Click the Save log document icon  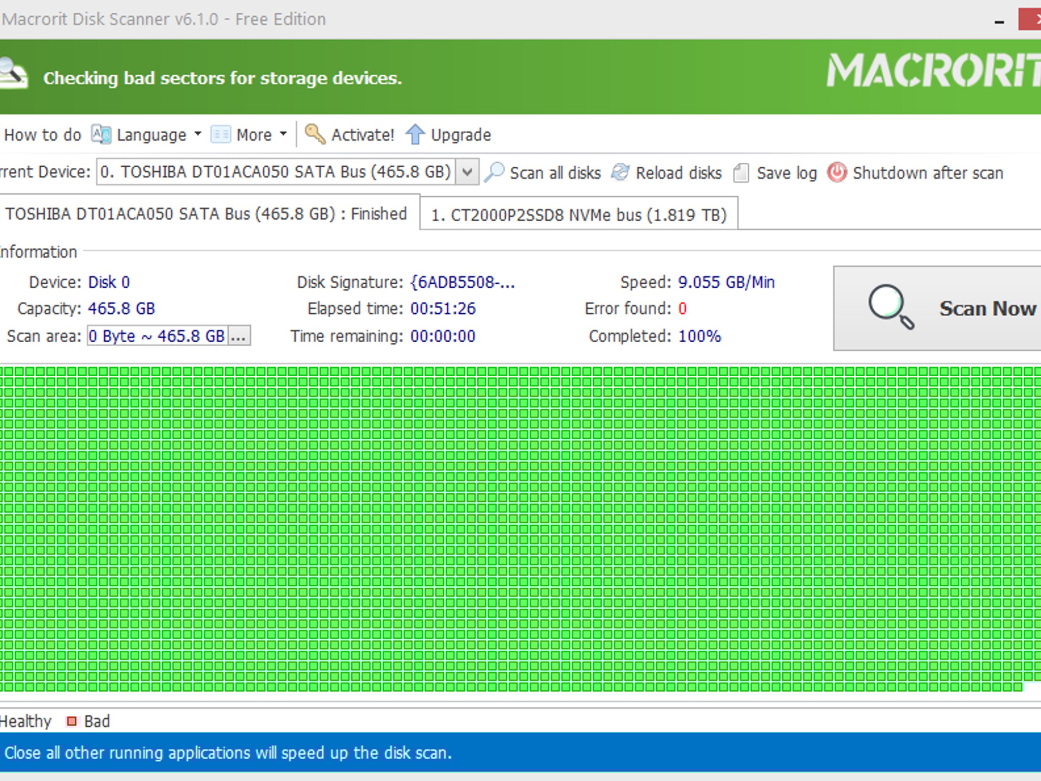coord(741,173)
